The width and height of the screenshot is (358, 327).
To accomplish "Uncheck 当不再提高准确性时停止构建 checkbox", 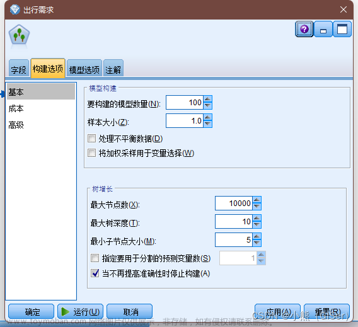I will [95, 273].
